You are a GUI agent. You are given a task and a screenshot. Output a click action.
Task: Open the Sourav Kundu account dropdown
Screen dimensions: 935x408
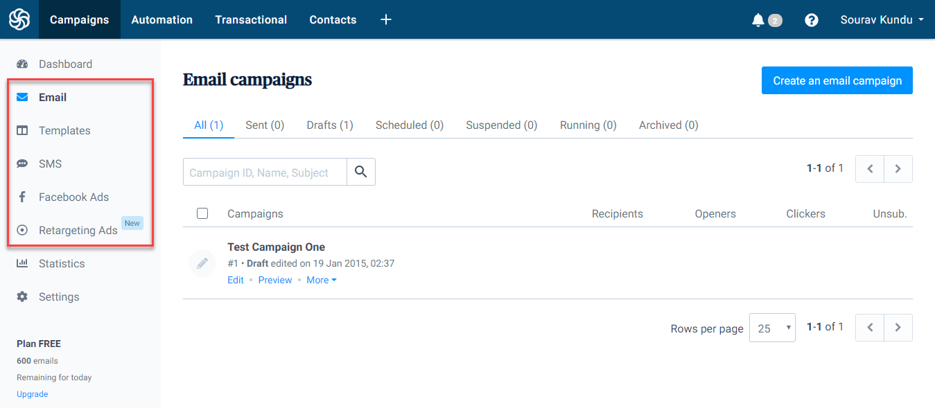(882, 19)
